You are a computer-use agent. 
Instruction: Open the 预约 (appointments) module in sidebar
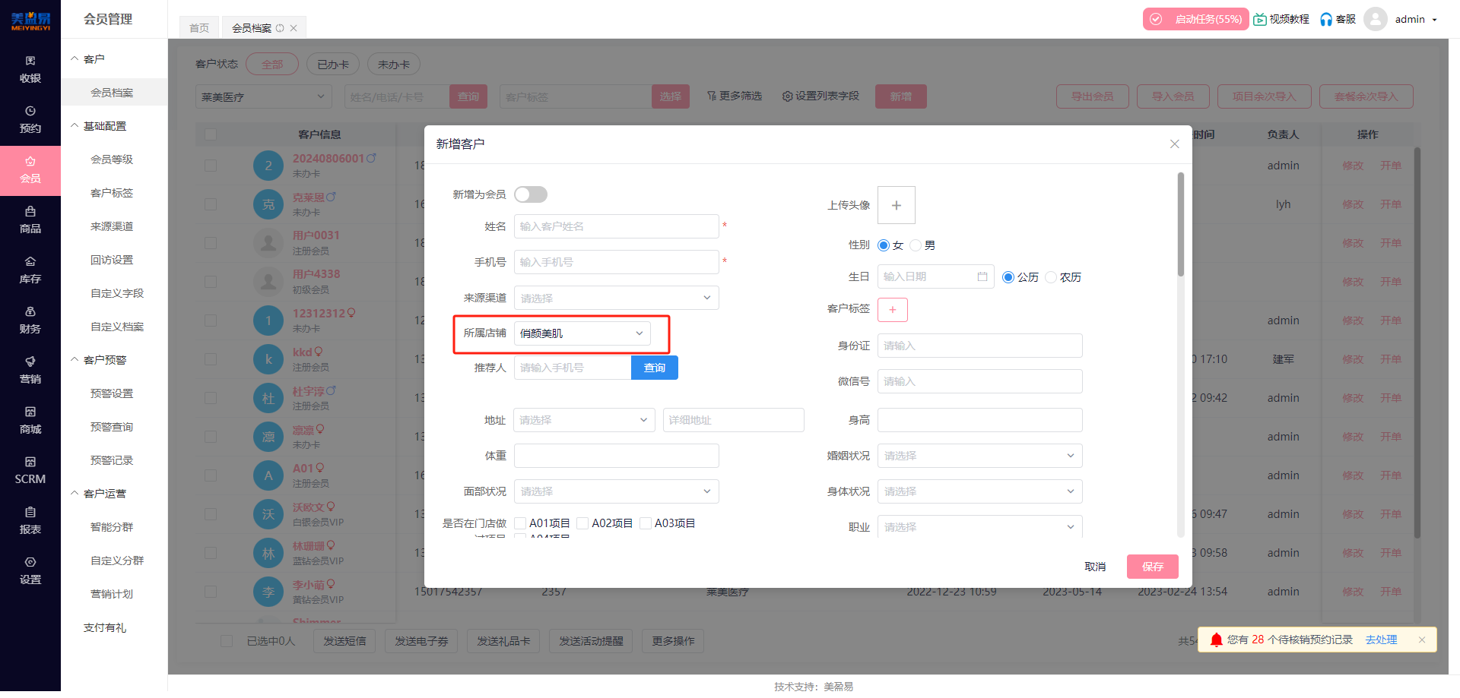click(30, 119)
